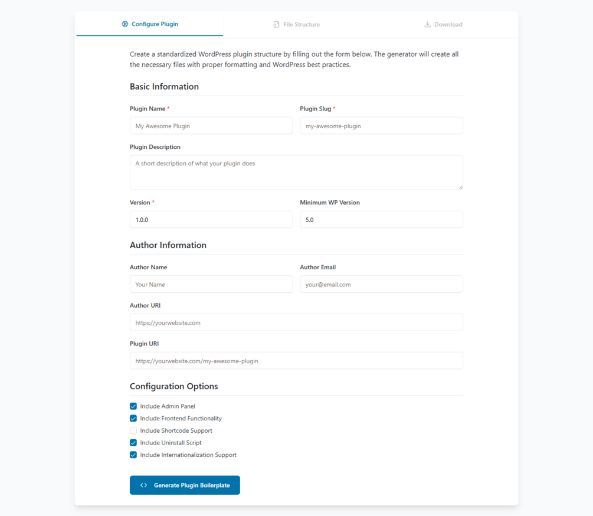Click the code brackets icon in the generate button

[x=143, y=485]
